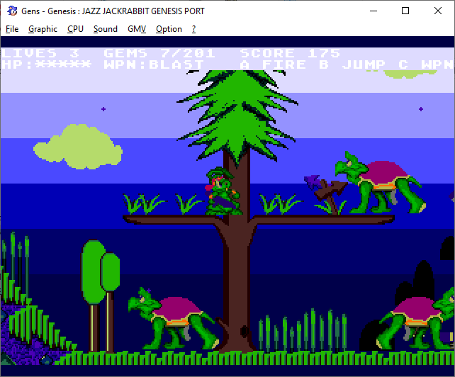Open the CPU menu
The height and width of the screenshot is (377, 455).
click(75, 29)
